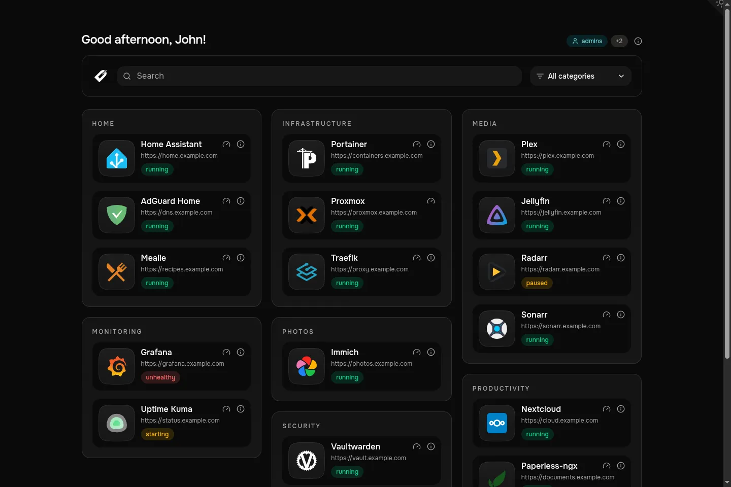The image size is (731, 487).
Task: Click the https://cloud.example.com URL
Action: (559, 421)
